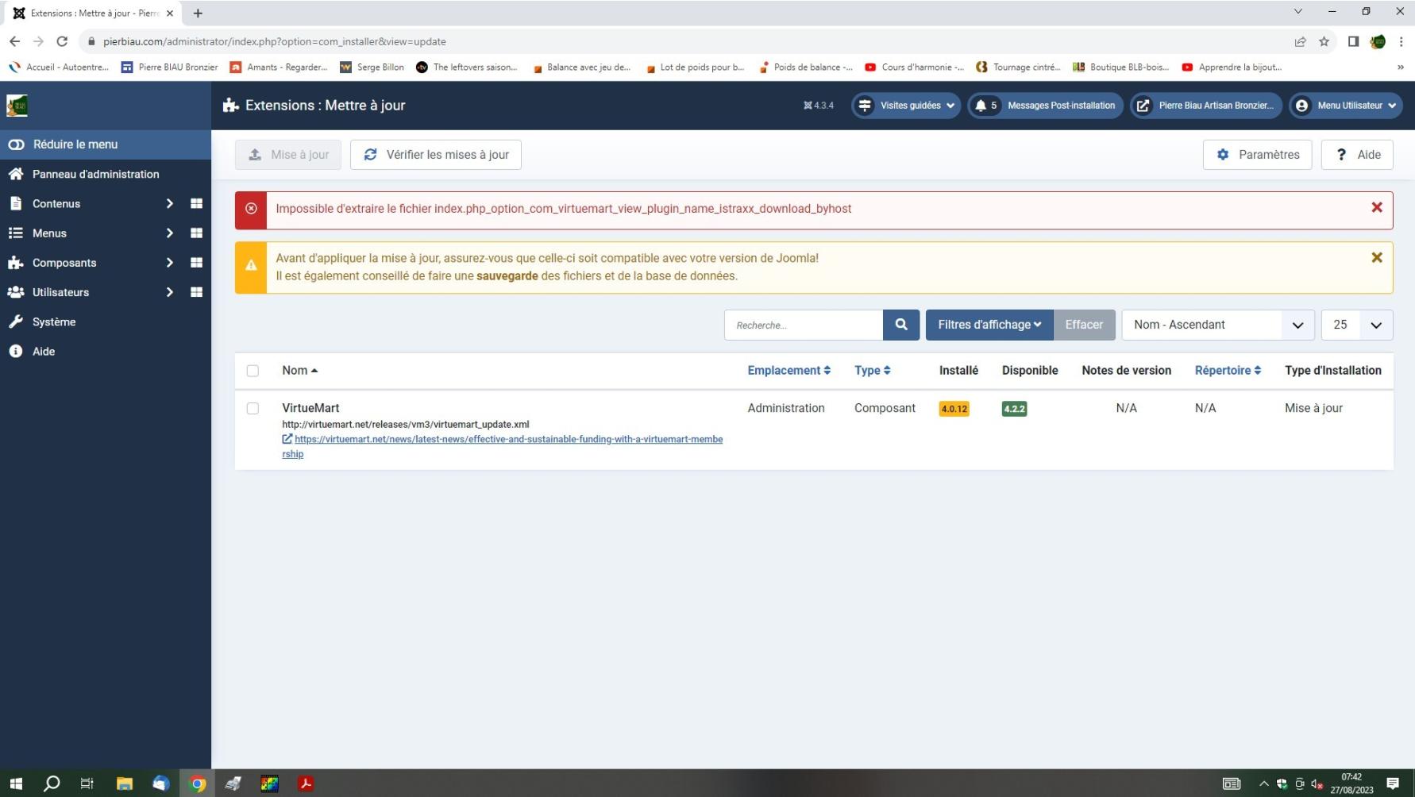Open Pierre Biau Artisan Bronzier site link
Screen dimensions: 1415x797
coord(1206,106)
